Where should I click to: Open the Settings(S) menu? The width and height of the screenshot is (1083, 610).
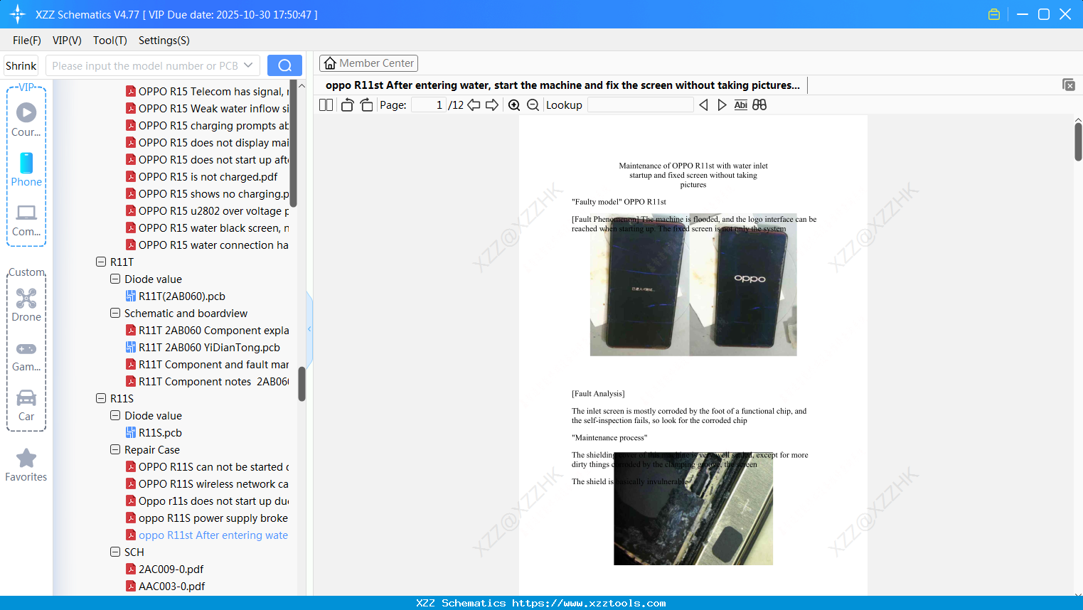pyautogui.click(x=163, y=41)
